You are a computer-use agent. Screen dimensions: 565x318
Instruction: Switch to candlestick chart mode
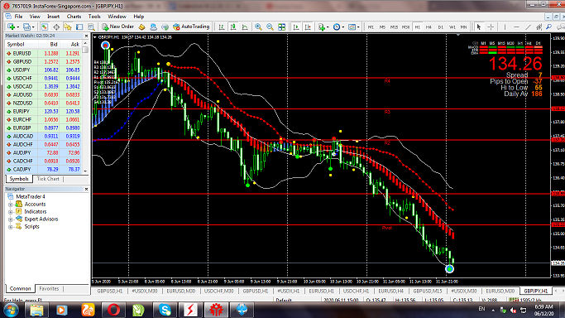coord(232,26)
